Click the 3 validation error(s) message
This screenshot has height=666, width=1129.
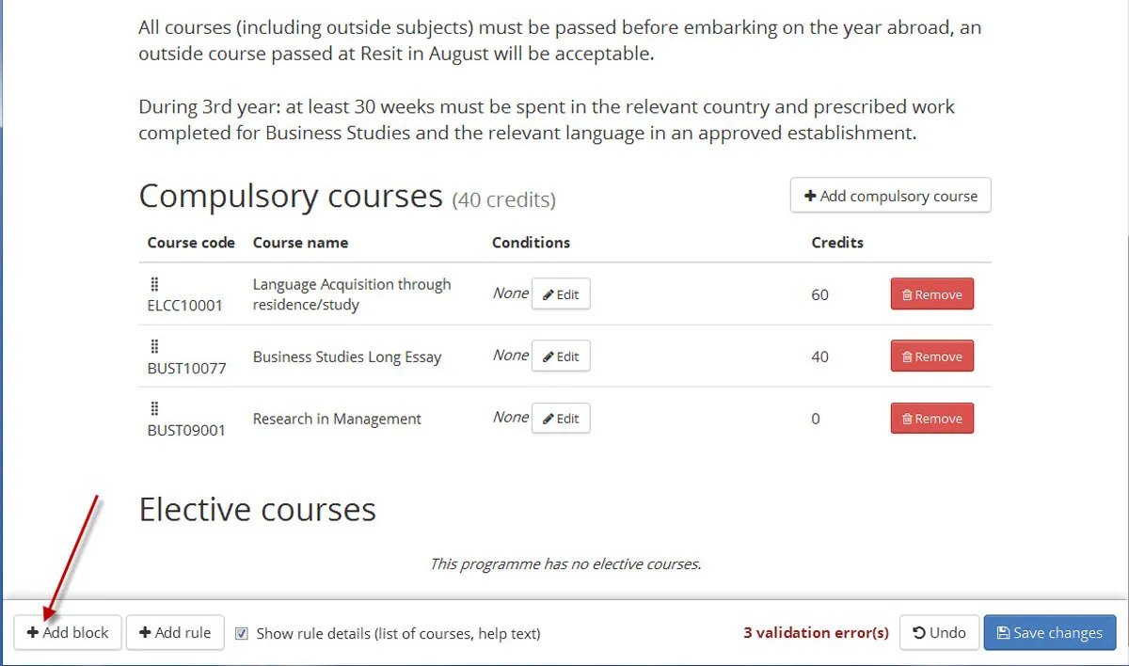[x=816, y=633]
